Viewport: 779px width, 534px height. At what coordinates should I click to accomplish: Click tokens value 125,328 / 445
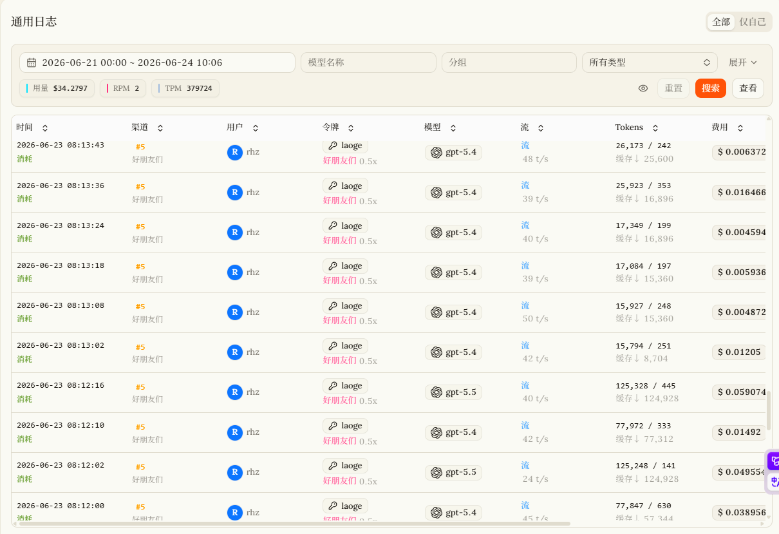click(x=646, y=386)
